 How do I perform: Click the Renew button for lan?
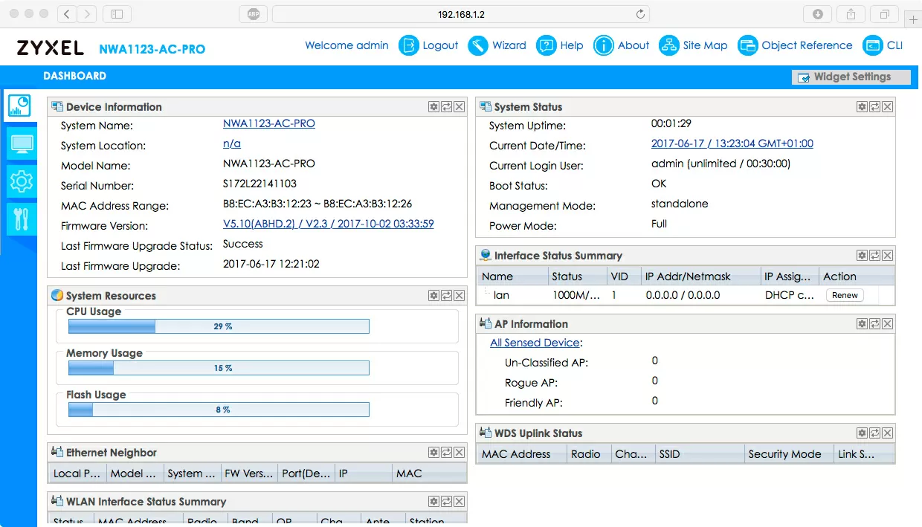tap(845, 295)
